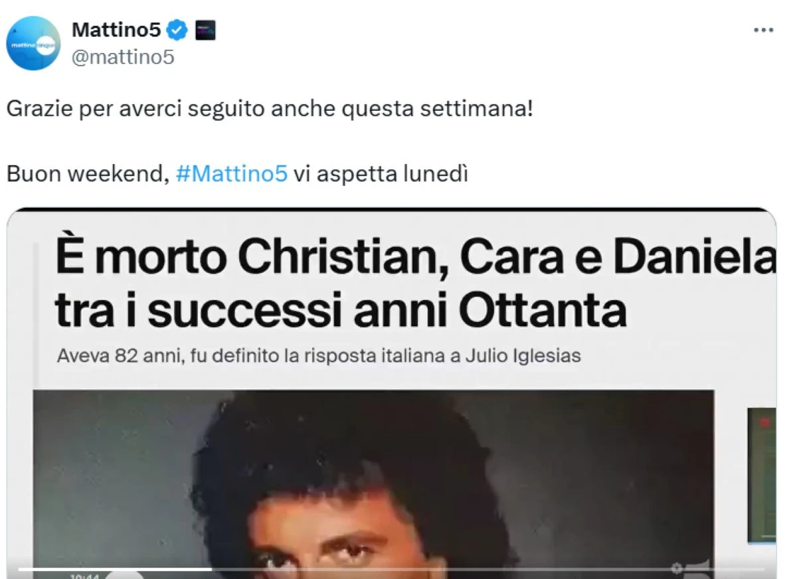Screen dimensions: 797x579
Task: Click the 'tra i successi anni Ottanta' headline line
Action: point(341,310)
